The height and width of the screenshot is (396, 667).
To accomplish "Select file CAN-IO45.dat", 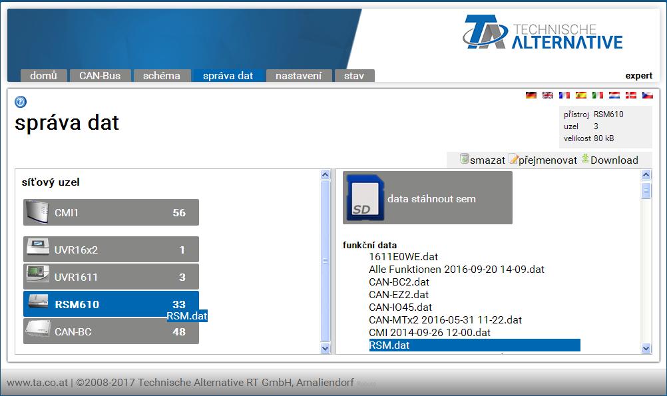I will 400,307.
